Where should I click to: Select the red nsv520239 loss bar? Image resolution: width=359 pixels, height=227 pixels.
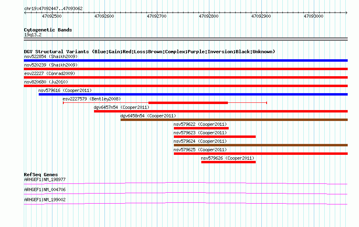coord(186,69)
